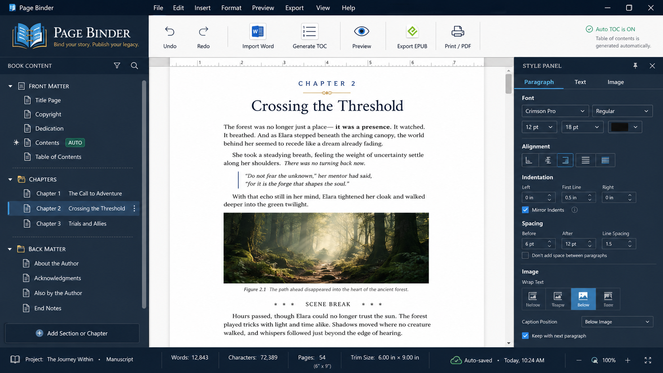Switch to the Text tab
The width and height of the screenshot is (663, 373).
click(x=580, y=82)
